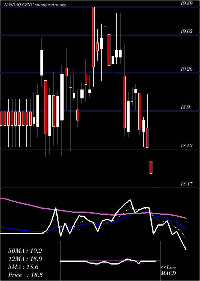Click the <<Live MACD label
This screenshot has width=200, height=281.
pos(168,271)
